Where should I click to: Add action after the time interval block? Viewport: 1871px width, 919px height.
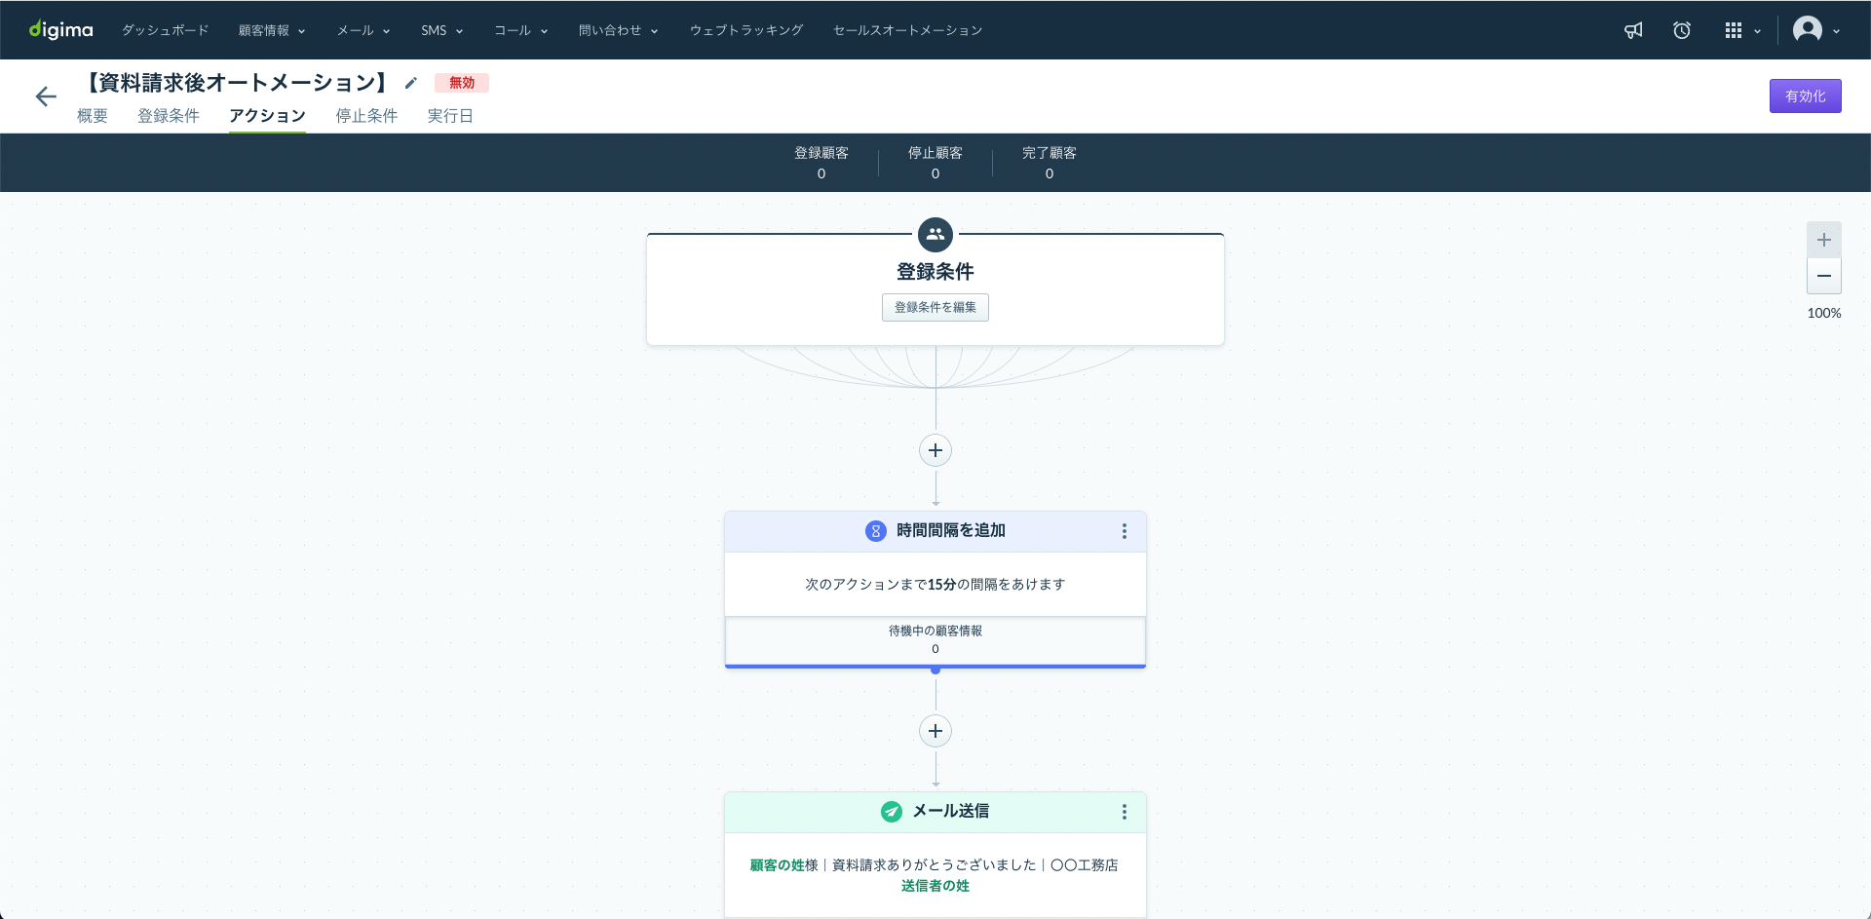tap(935, 731)
